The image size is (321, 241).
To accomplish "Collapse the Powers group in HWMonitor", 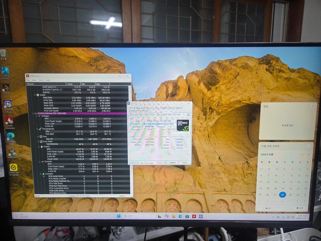I will (39, 147).
